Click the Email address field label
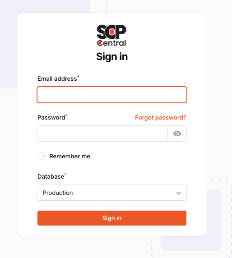 [x=57, y=78]
